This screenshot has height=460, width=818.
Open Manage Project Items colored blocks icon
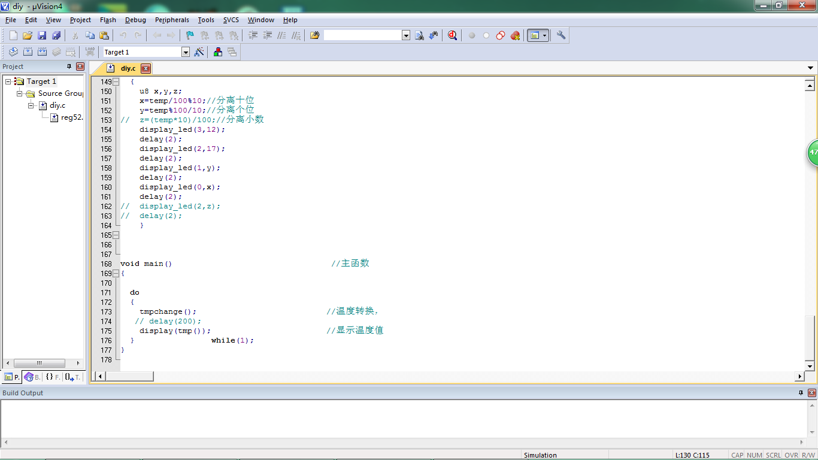point(217,52)
